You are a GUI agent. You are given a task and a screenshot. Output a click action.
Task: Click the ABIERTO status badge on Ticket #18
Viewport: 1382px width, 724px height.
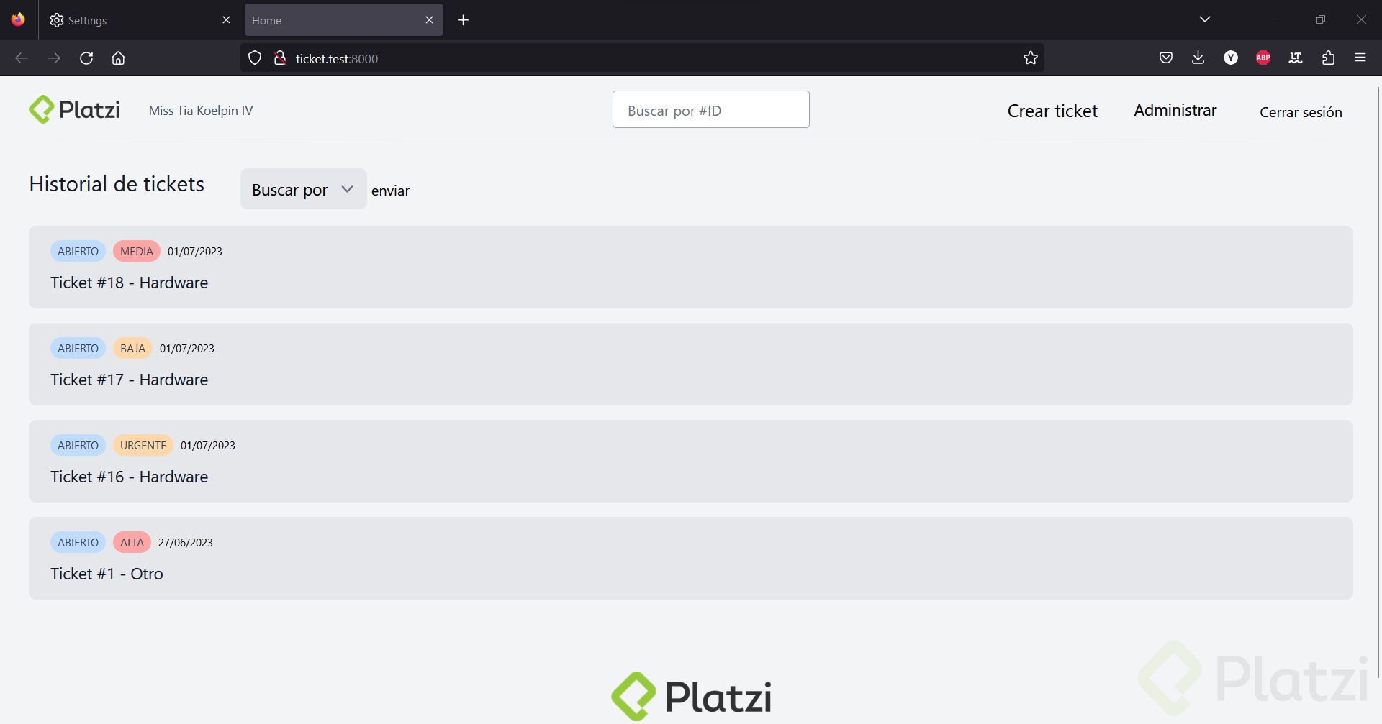[x=77, y=251]
